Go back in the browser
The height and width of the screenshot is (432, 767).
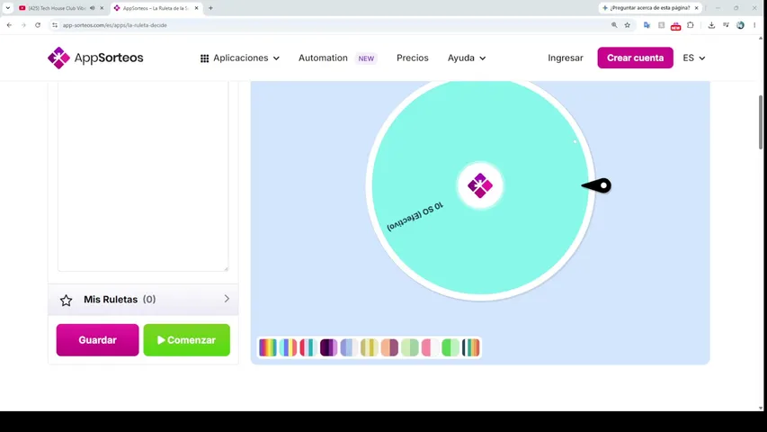click(x=9, y=25)
